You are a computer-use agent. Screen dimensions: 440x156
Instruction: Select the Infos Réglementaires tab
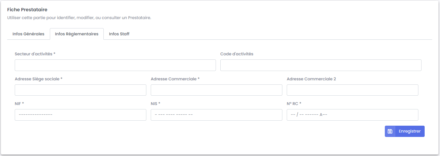77,34
